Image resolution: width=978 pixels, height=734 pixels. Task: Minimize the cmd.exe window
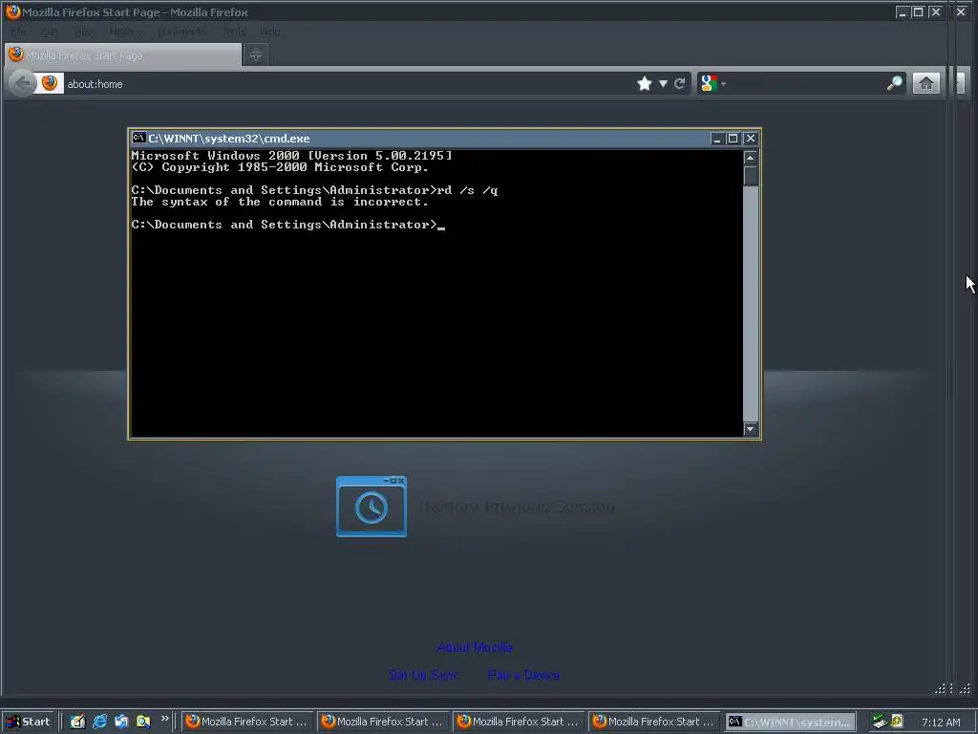(x=716, y=139)
